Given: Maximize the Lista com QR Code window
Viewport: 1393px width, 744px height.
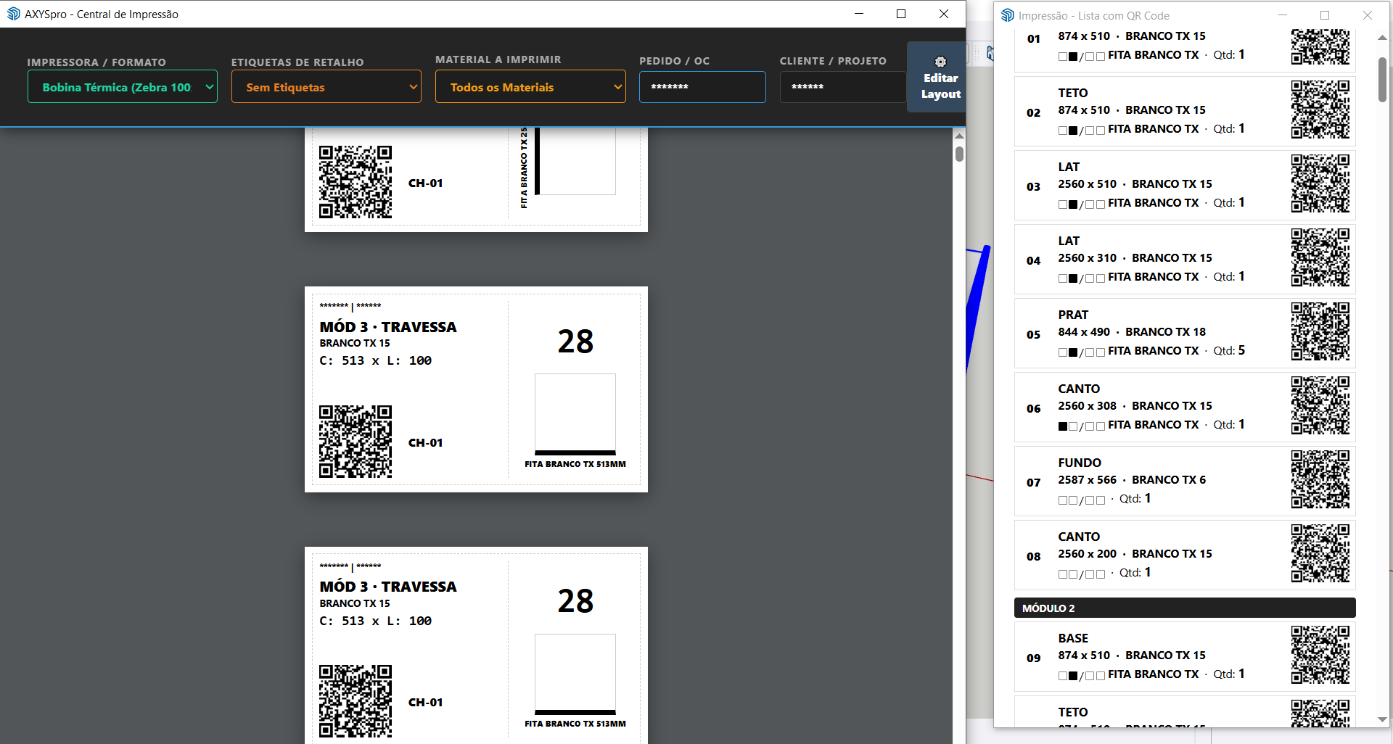Looking at the screenshot, I should pyautogui.click(x=1325, y=15).
